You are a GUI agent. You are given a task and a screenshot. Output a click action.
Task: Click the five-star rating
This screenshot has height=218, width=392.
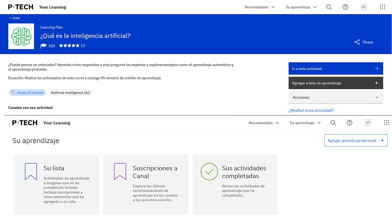pyautogui.click(x=69, y=46)
